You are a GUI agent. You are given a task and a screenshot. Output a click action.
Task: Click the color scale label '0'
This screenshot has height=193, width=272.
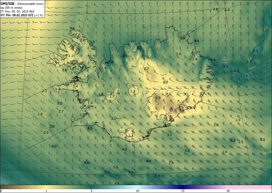click(x=1, y=191)
